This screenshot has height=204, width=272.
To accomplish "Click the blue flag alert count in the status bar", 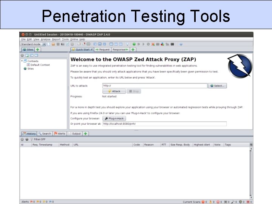I will pos(51,202).
